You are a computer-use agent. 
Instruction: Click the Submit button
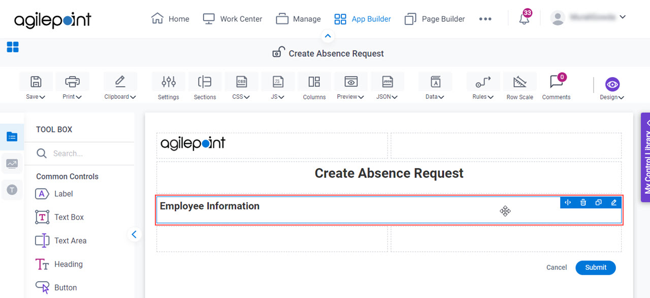596,268
